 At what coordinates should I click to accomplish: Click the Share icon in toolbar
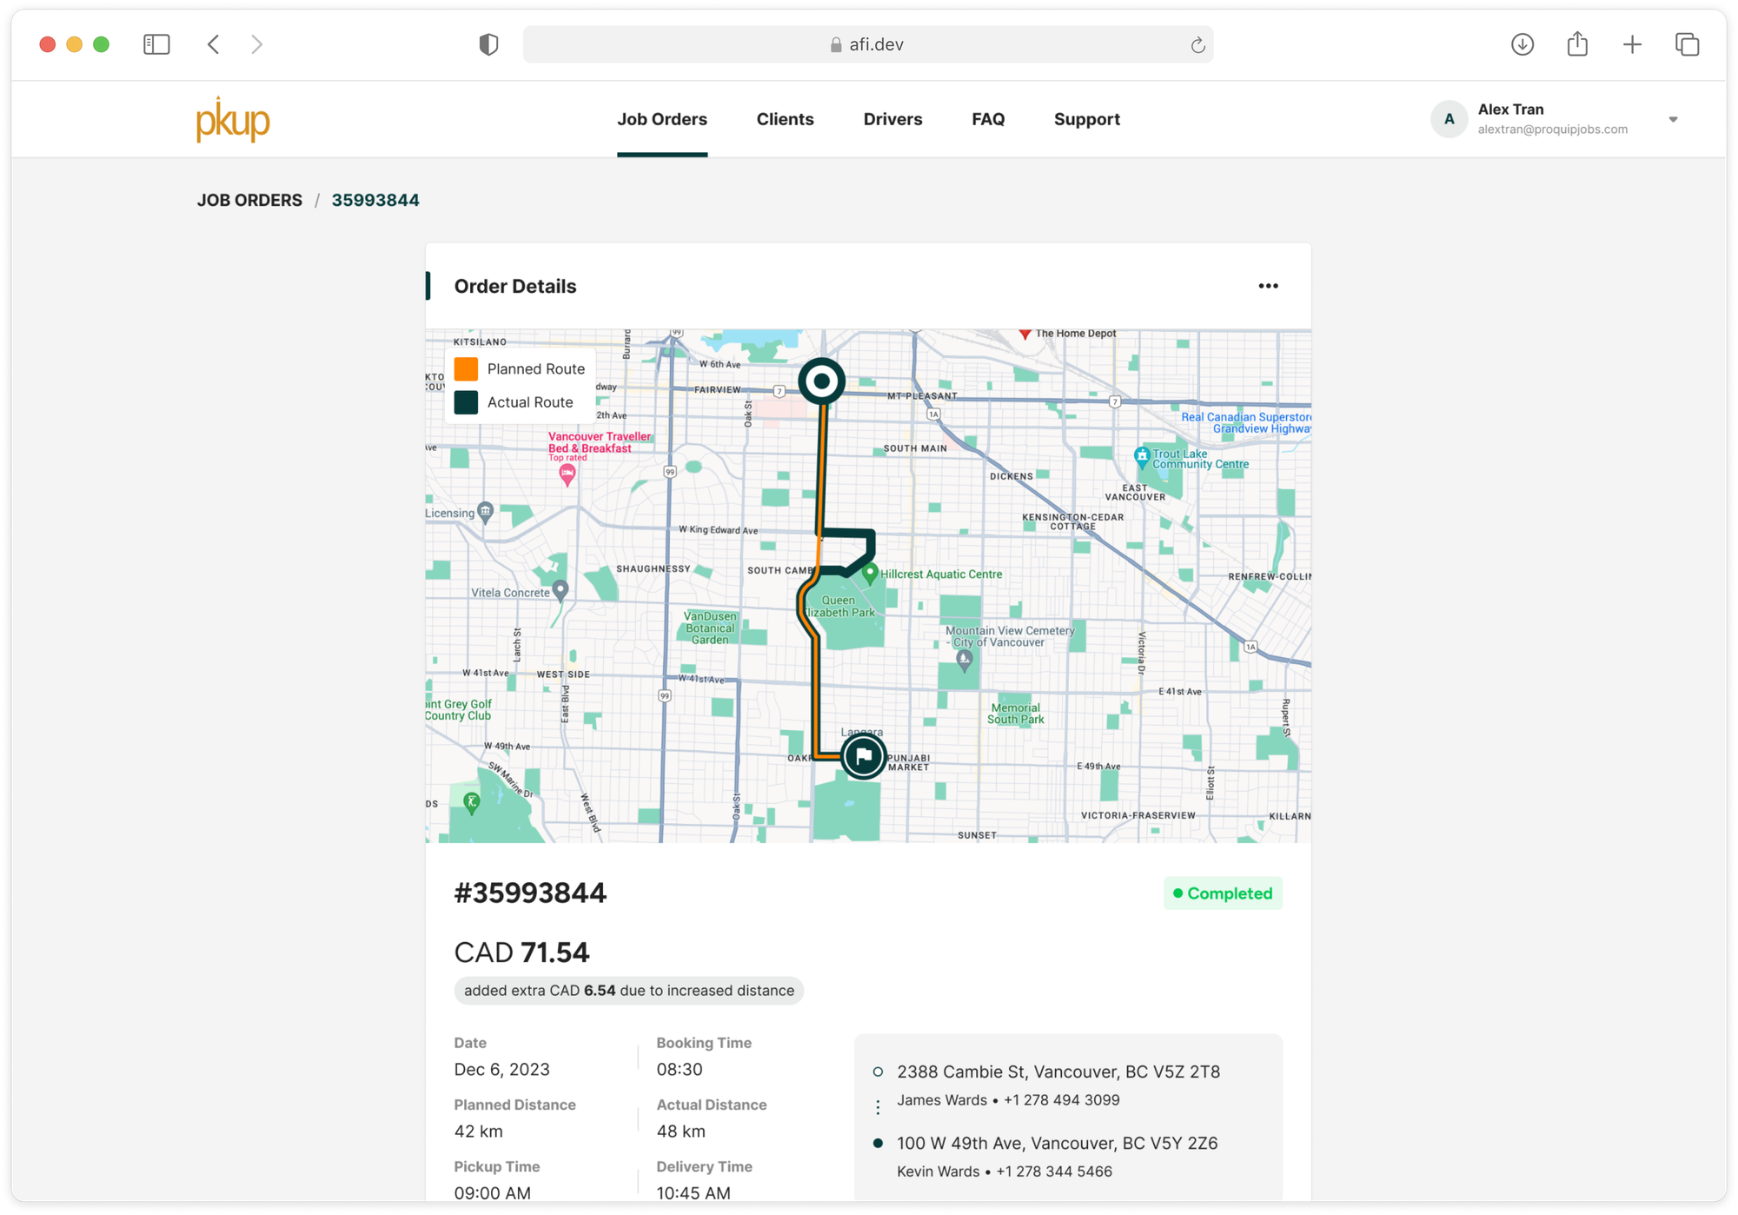[x=1577, y=44]
